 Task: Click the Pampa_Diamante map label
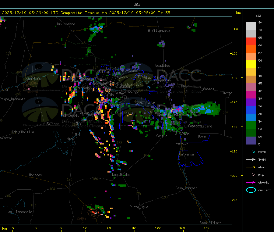12,99
